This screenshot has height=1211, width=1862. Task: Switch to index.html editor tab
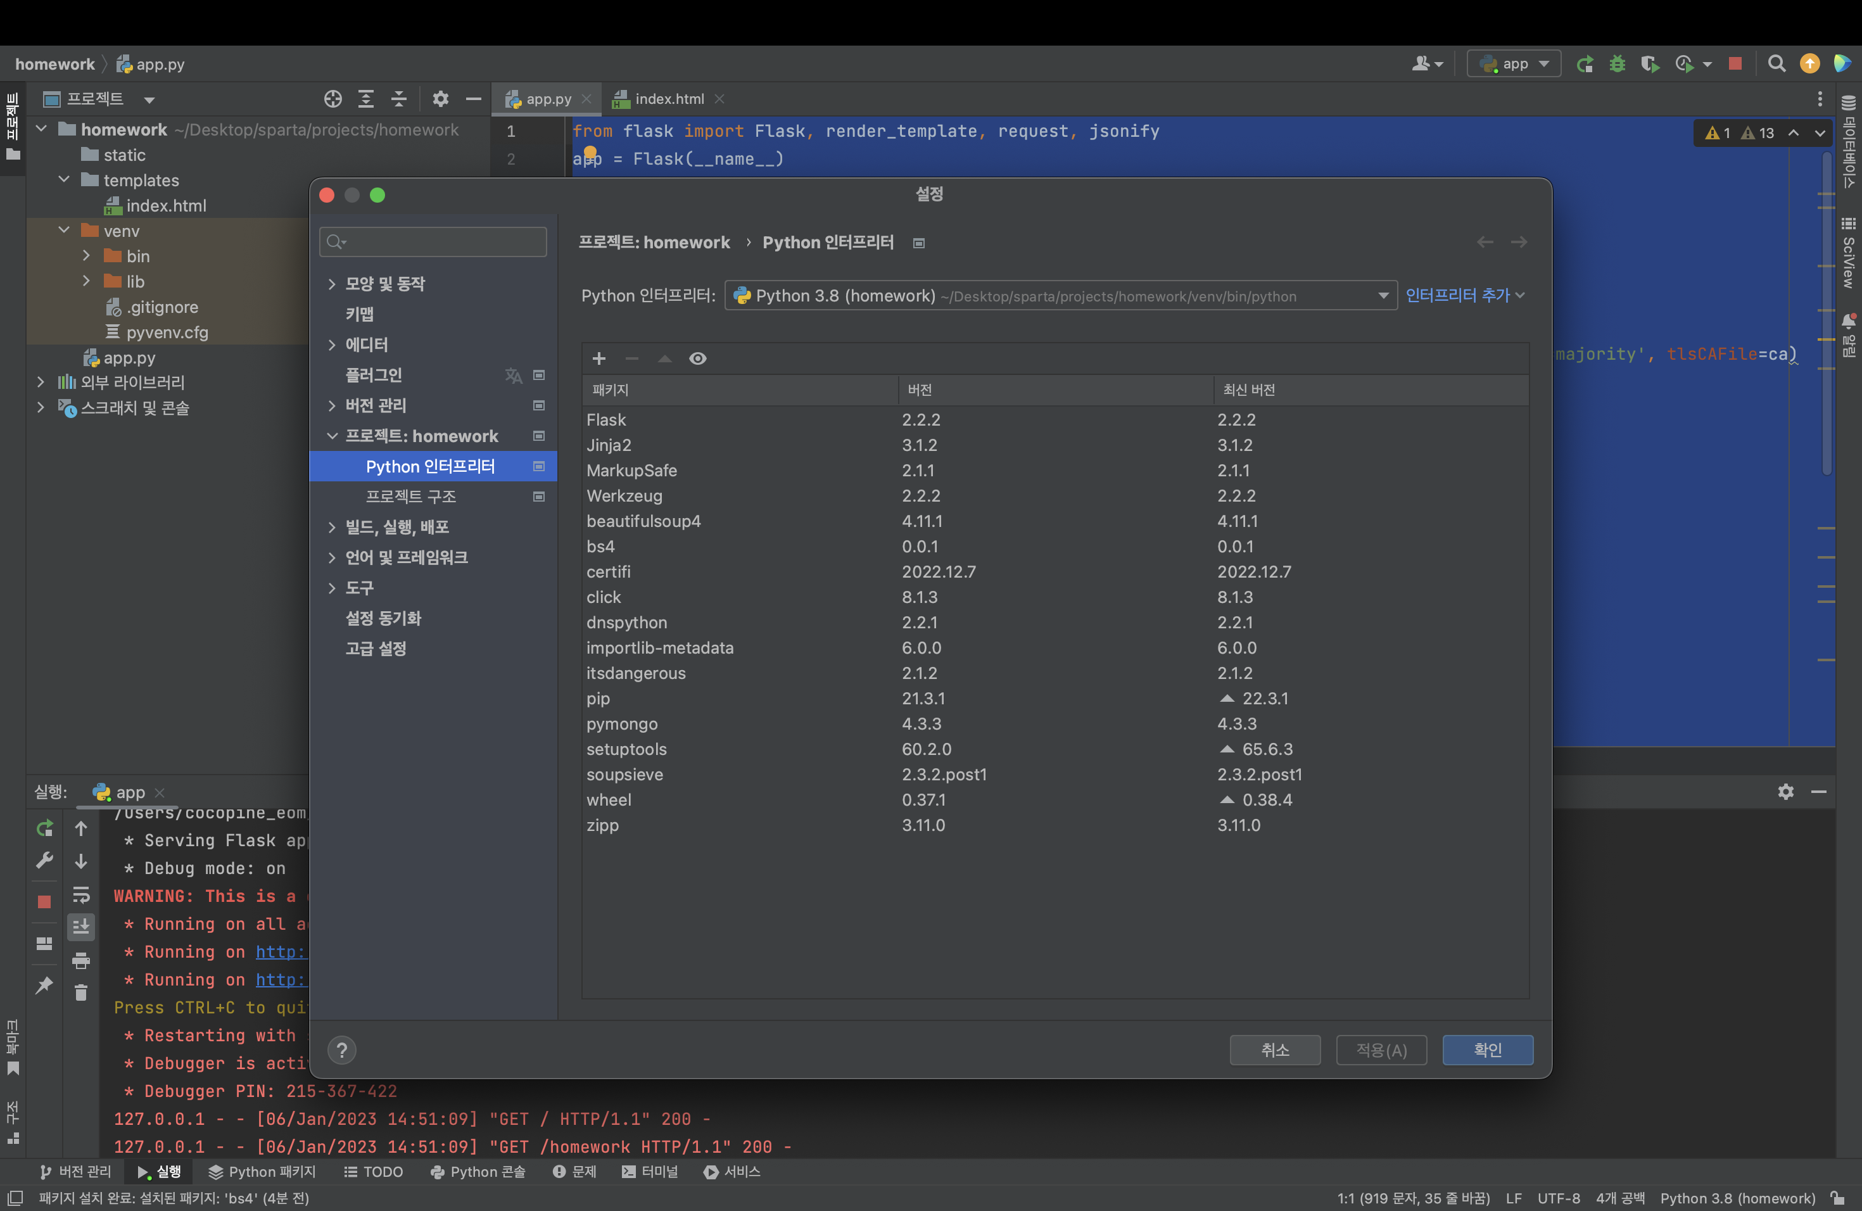tap(669, 99)
